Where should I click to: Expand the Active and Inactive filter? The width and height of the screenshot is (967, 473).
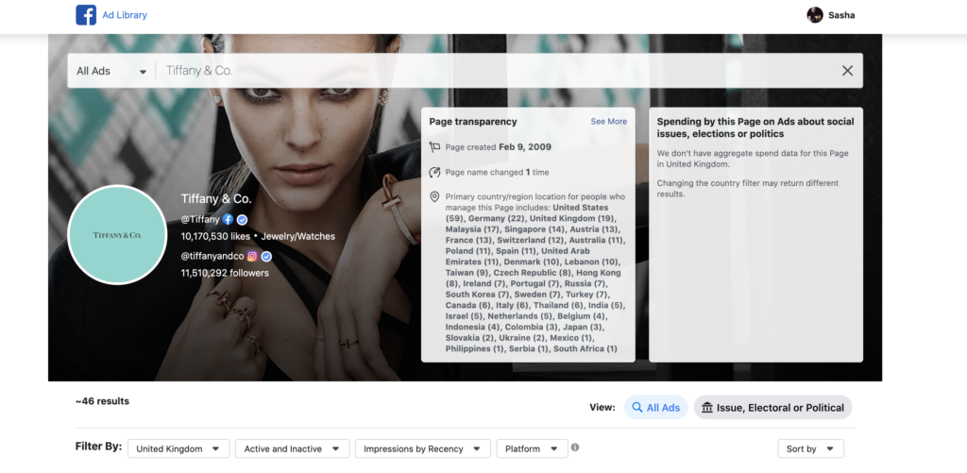pyautogui.click(x=293, y=449)
